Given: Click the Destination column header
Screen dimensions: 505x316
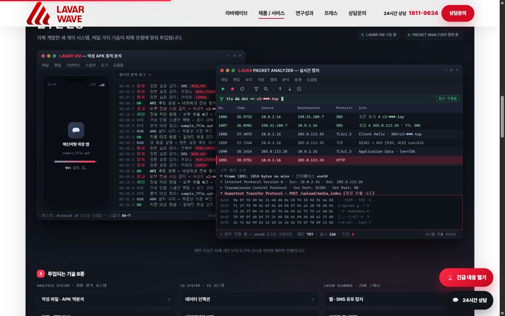Looking at the screenshot, I should coord(309,108).
